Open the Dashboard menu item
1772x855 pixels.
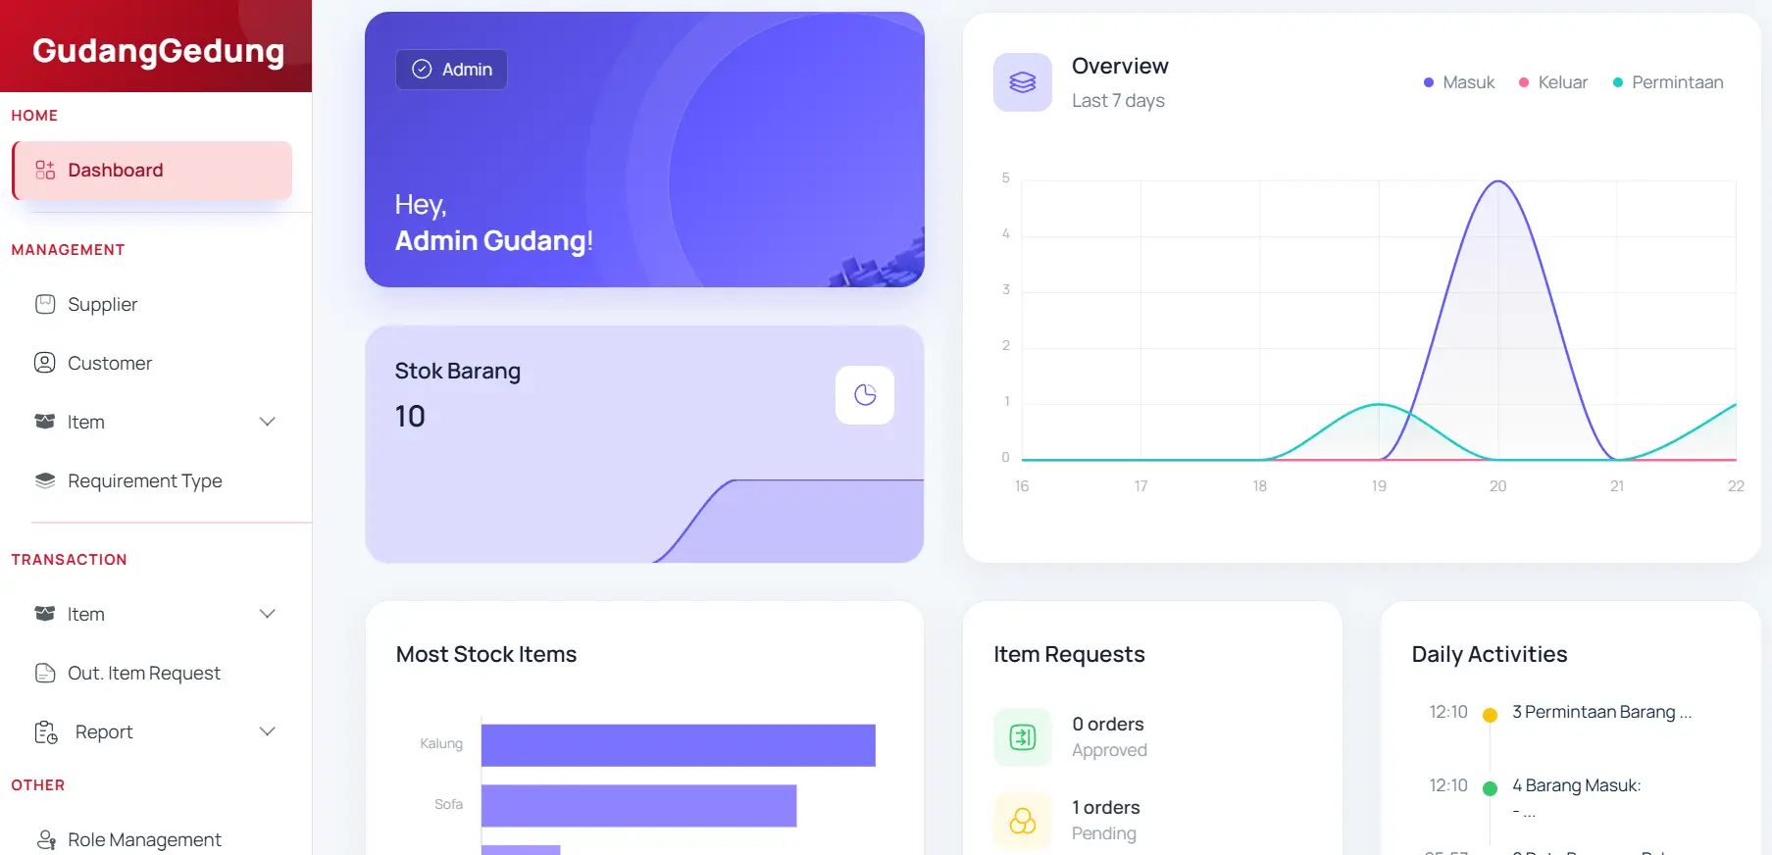pyautogui.click(x=152, y=171)
